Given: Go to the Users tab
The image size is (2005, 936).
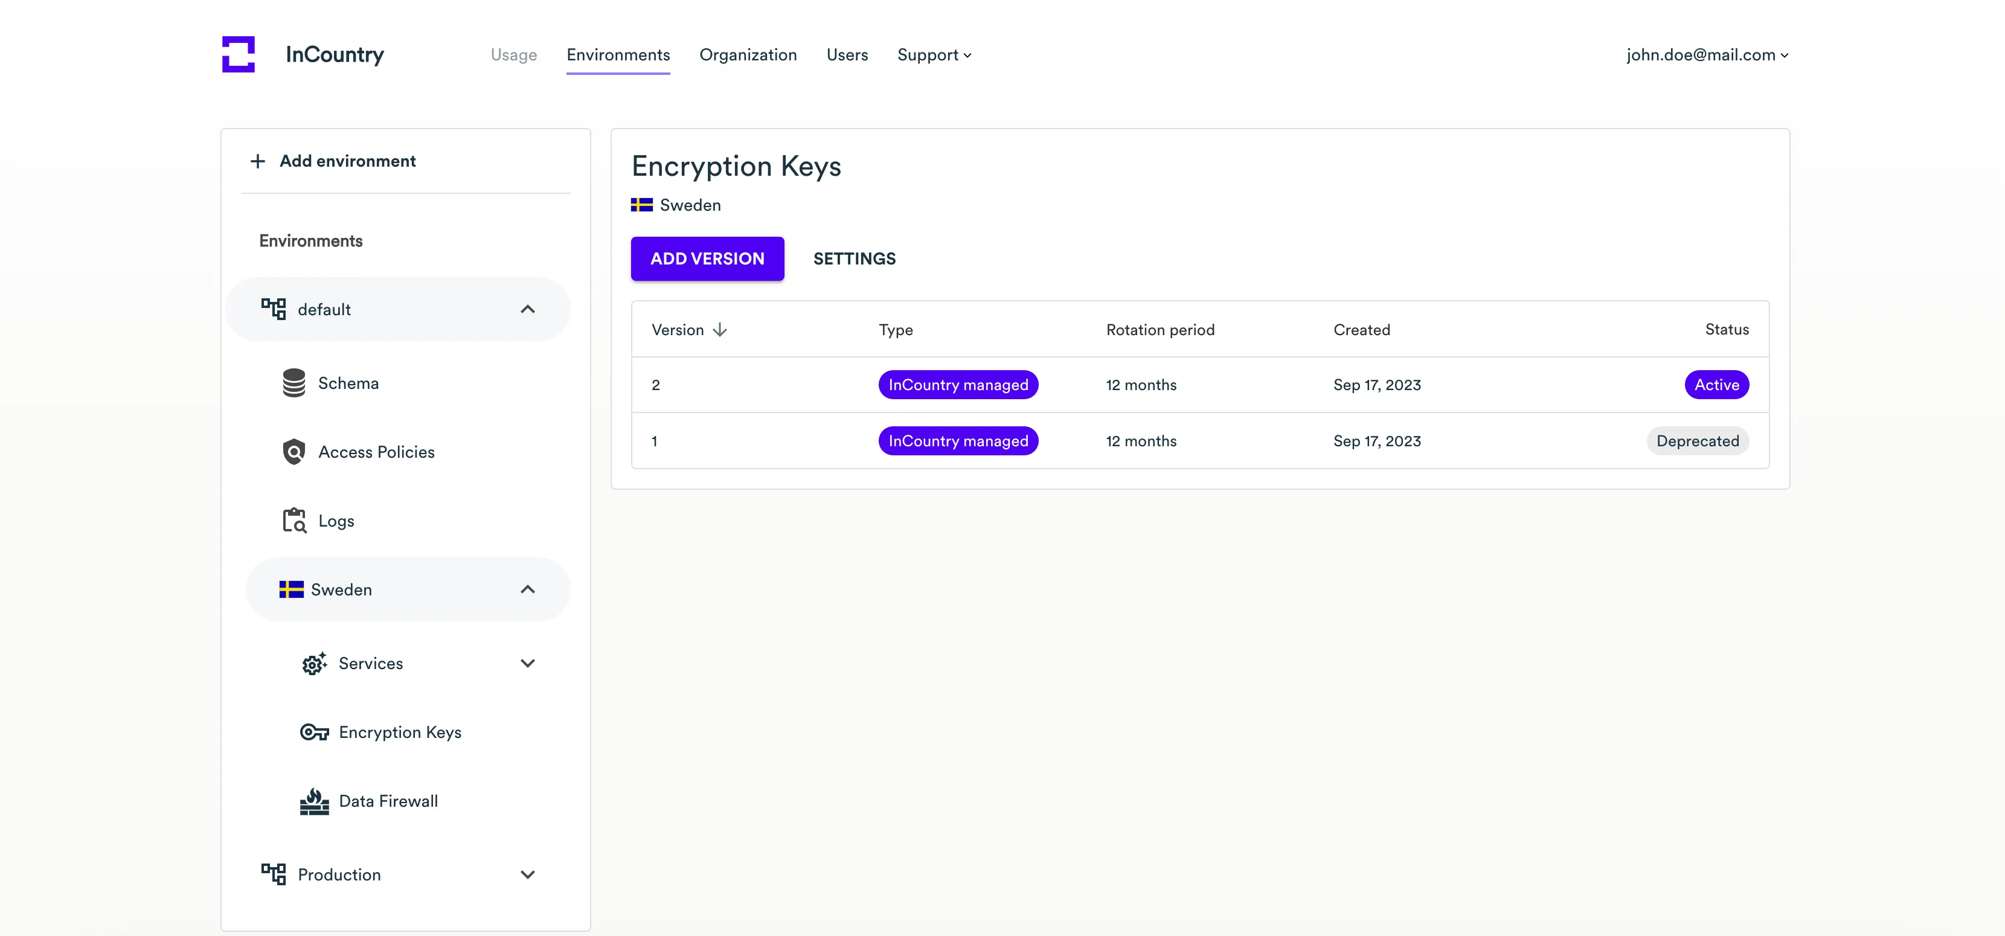Looking at the screenshot, I should pyautogui.click(x=847, y=55).
